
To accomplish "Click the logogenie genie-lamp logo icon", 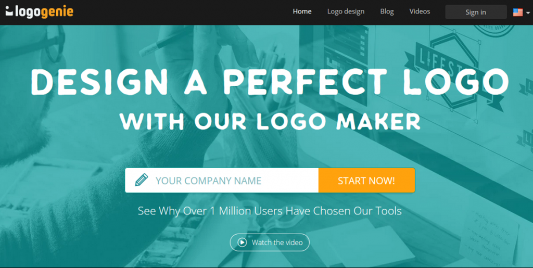I will (x=9, y=11).
